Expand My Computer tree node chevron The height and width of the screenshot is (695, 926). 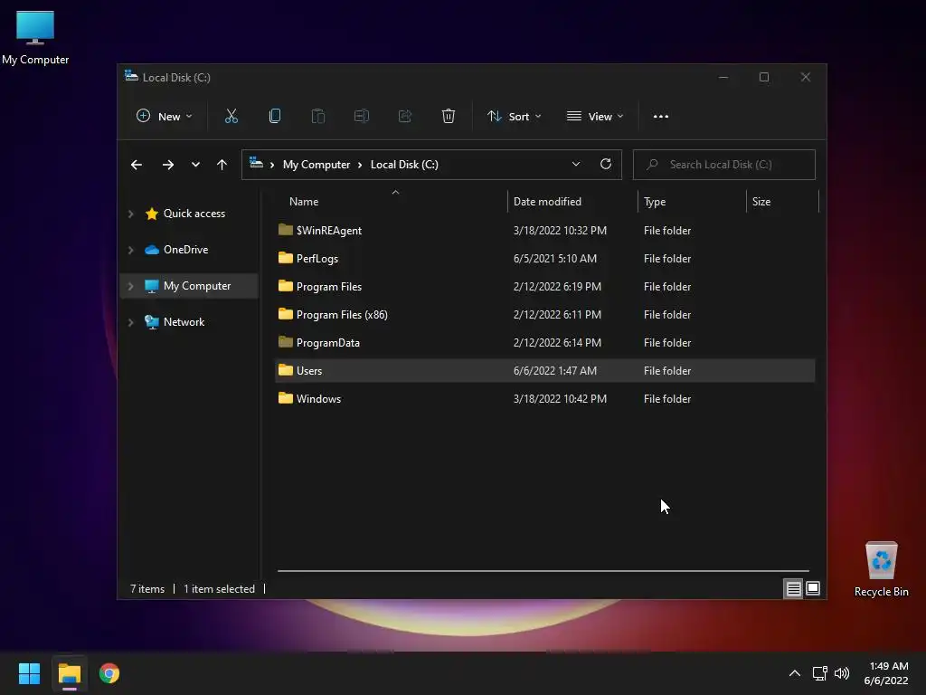click(130, 286)
